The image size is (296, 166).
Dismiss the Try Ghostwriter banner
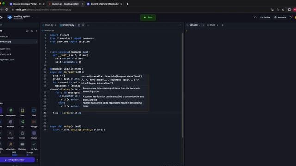coord(37,160)
